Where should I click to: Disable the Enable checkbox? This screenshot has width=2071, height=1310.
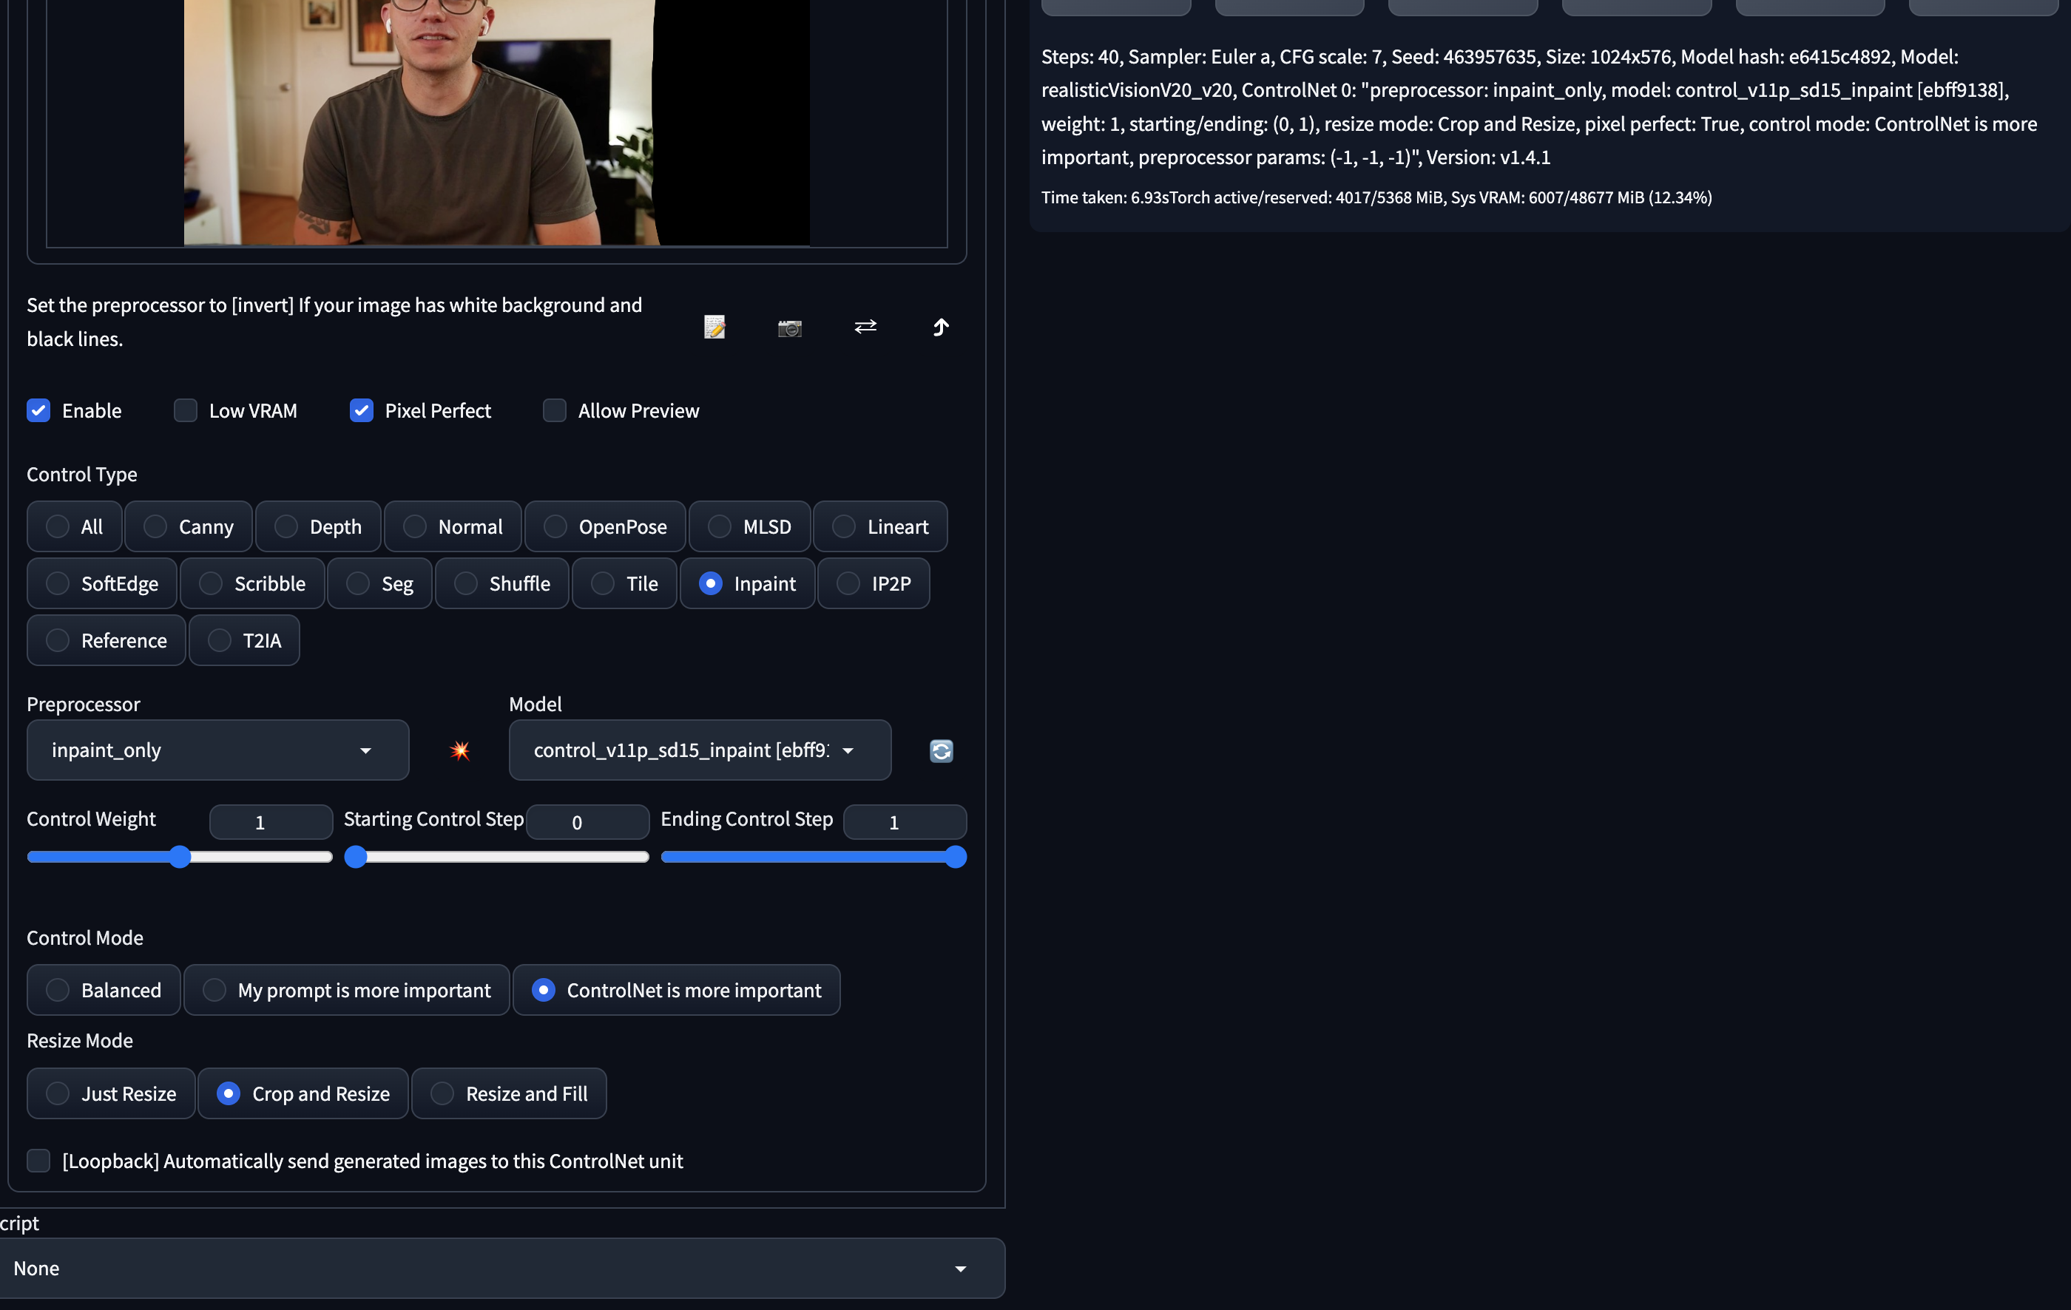38,411
